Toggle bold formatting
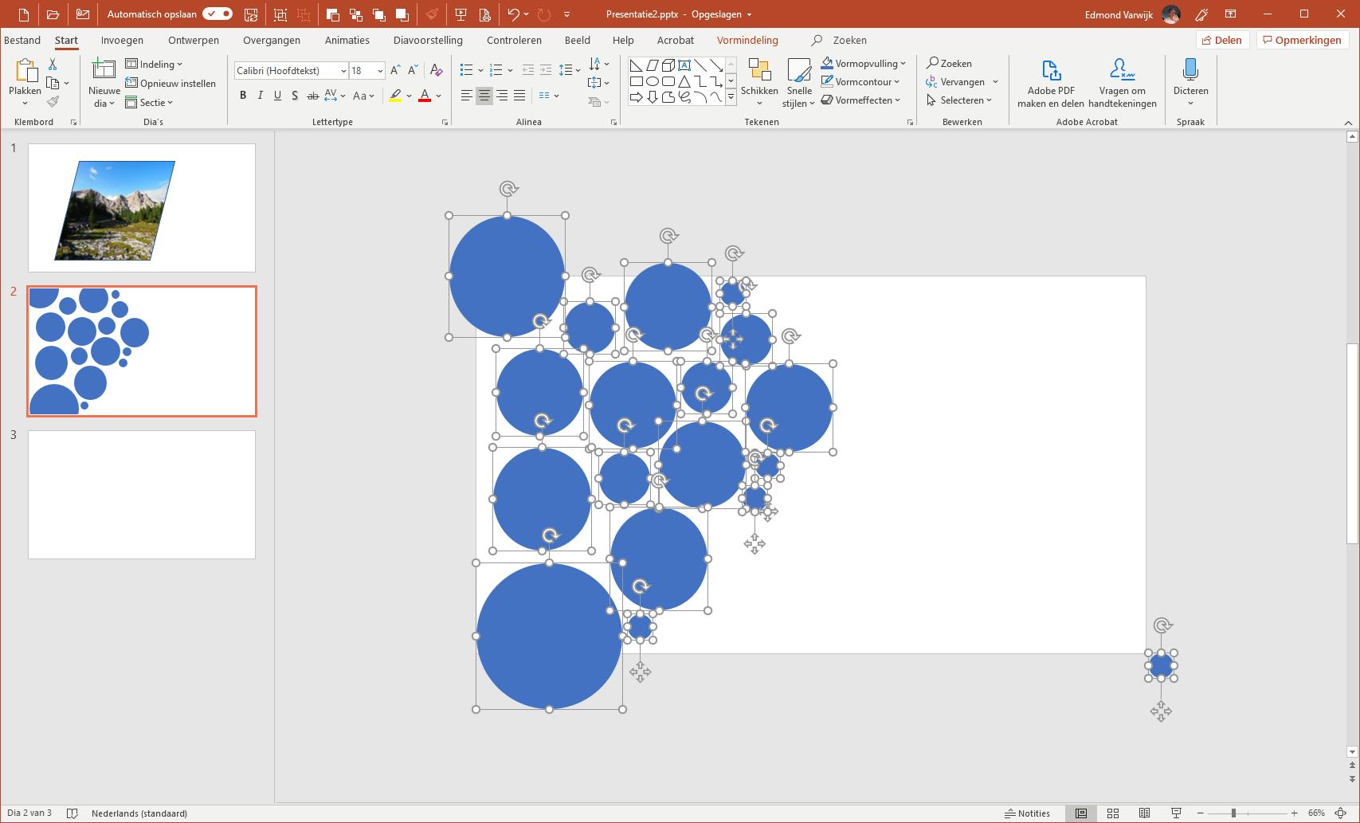This screenshot has height=823, width=1360. point(243,96)
